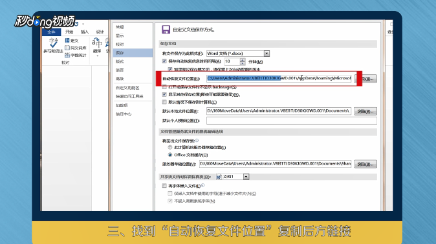Toggle 显示其他保存位置 checkbox
436x244 pixels.
click(x=164, y=94)
